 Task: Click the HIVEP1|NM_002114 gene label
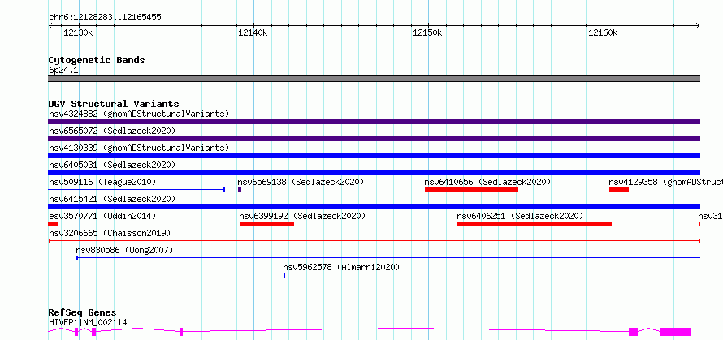(88, 322)
